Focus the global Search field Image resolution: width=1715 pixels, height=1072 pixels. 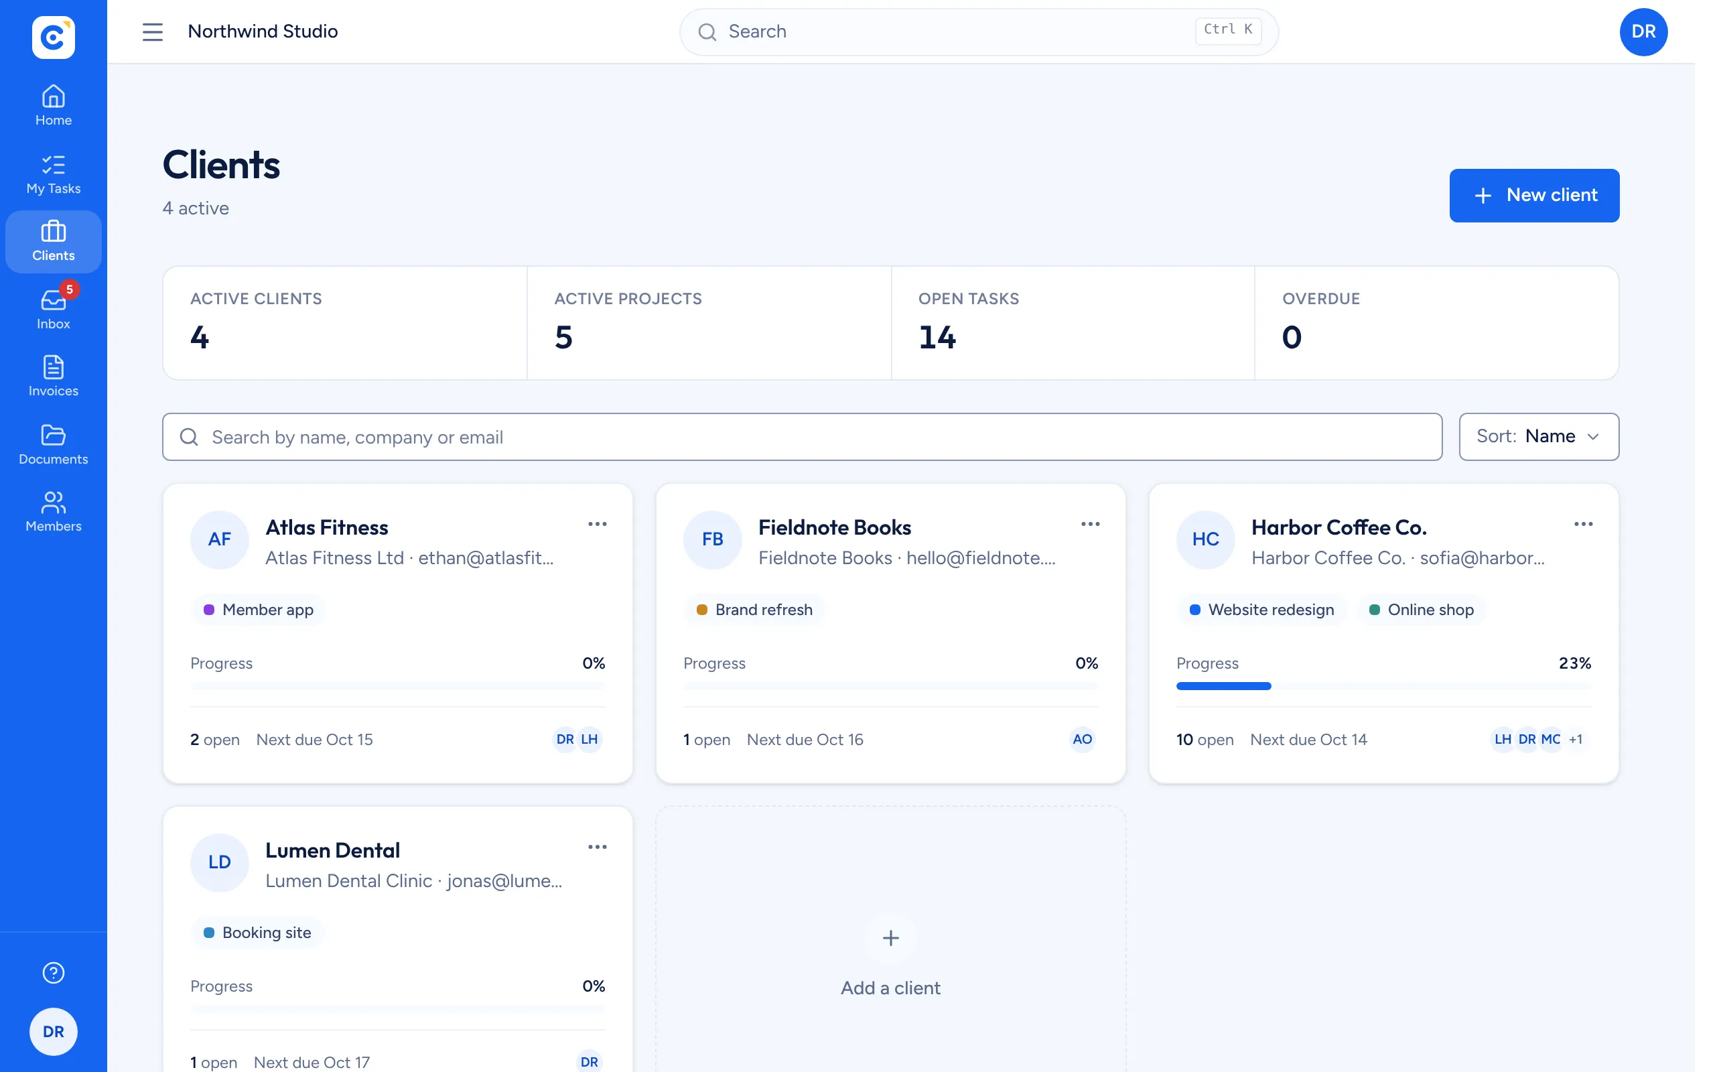coord(979,32)
